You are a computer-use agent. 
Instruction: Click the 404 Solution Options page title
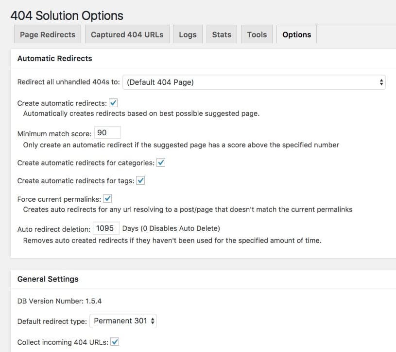coord(68,16)
